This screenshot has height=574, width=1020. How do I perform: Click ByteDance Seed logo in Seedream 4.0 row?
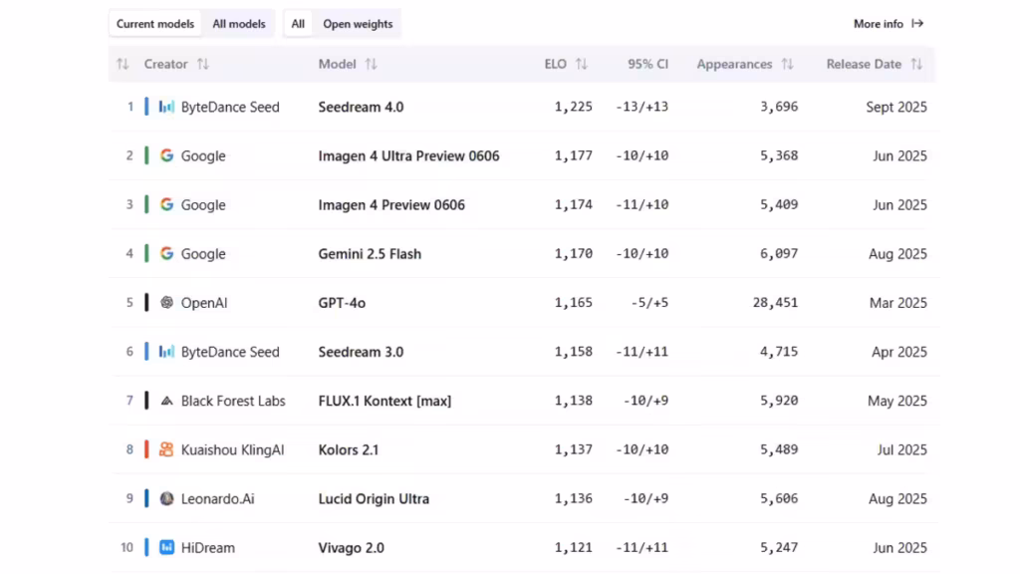point(166,107)
